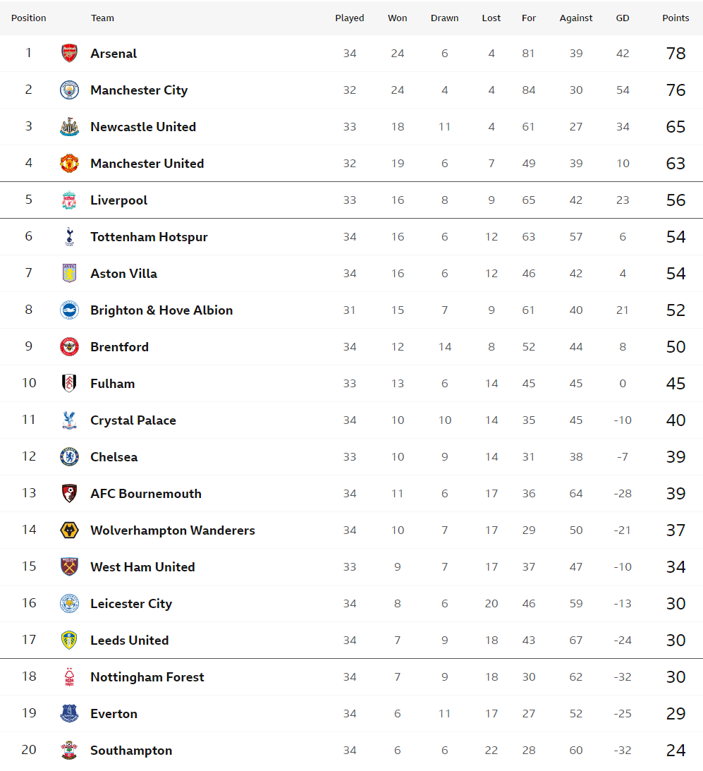Click the Brentford bee crest
This screenshot has height=771, width=703.
point(69,346)
